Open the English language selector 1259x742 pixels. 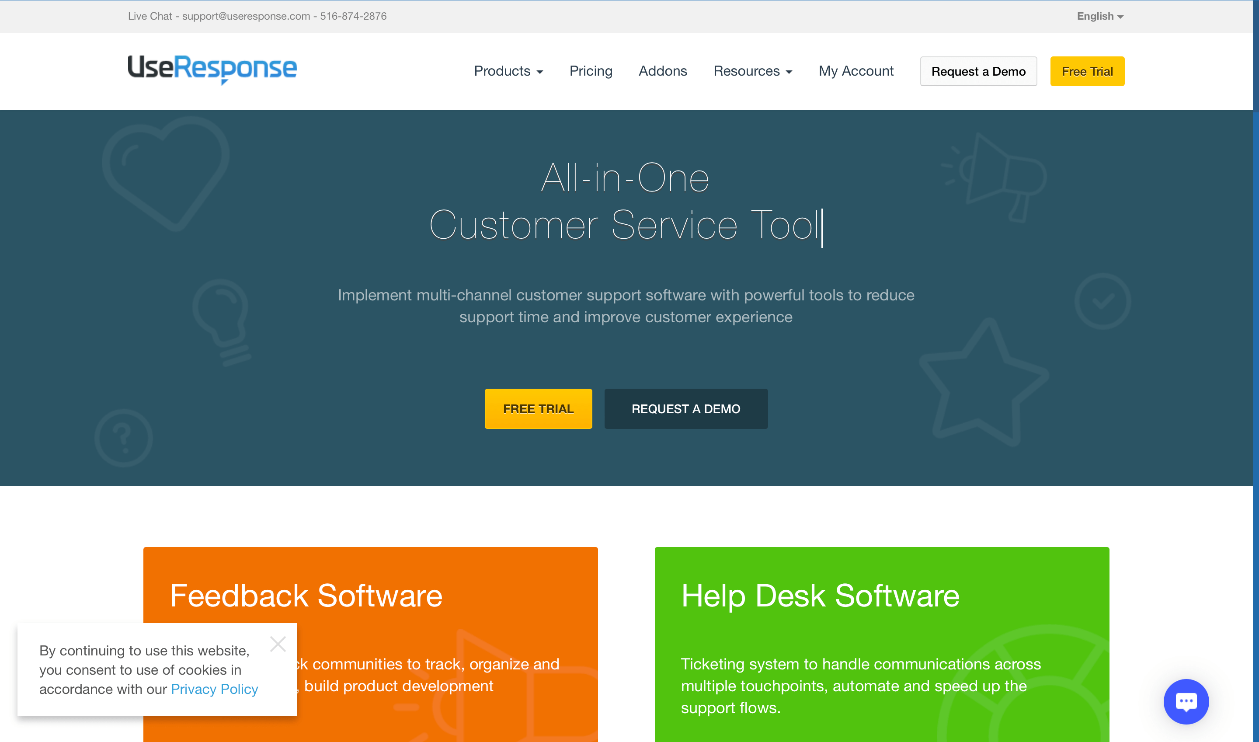coord(1099,16)
